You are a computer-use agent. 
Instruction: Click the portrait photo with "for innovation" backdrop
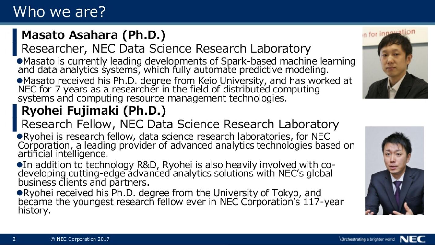(x=395, y=63)
